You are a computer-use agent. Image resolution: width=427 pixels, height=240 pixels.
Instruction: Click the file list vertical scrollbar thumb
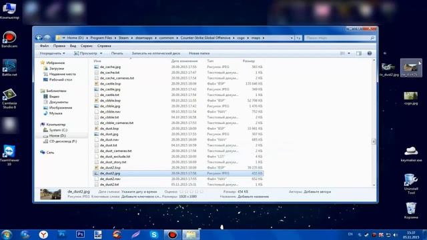(x=374, y=141)
